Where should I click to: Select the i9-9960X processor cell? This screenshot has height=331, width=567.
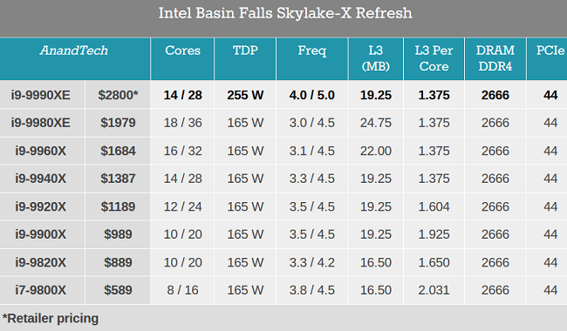coord(41,151)
